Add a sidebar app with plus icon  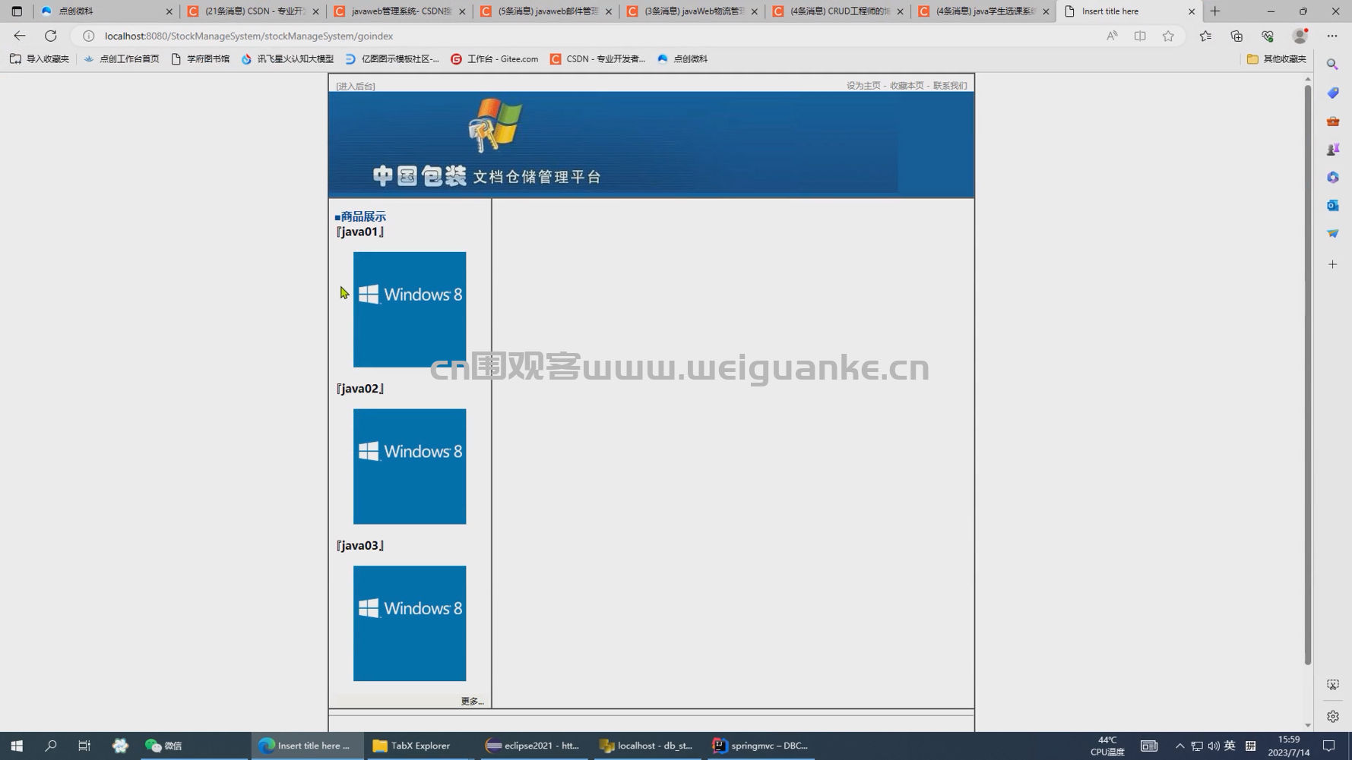coord(1332,264)
